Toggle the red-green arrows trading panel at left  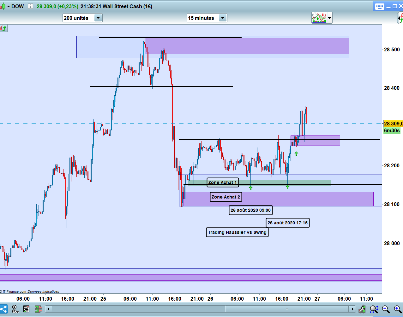pos(3,28)
